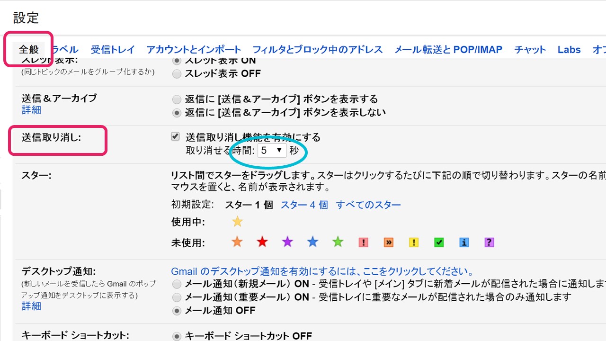
Task: Select スレッド表示 ON radio button
Action: pyautogui.click(x=177, y=61)
